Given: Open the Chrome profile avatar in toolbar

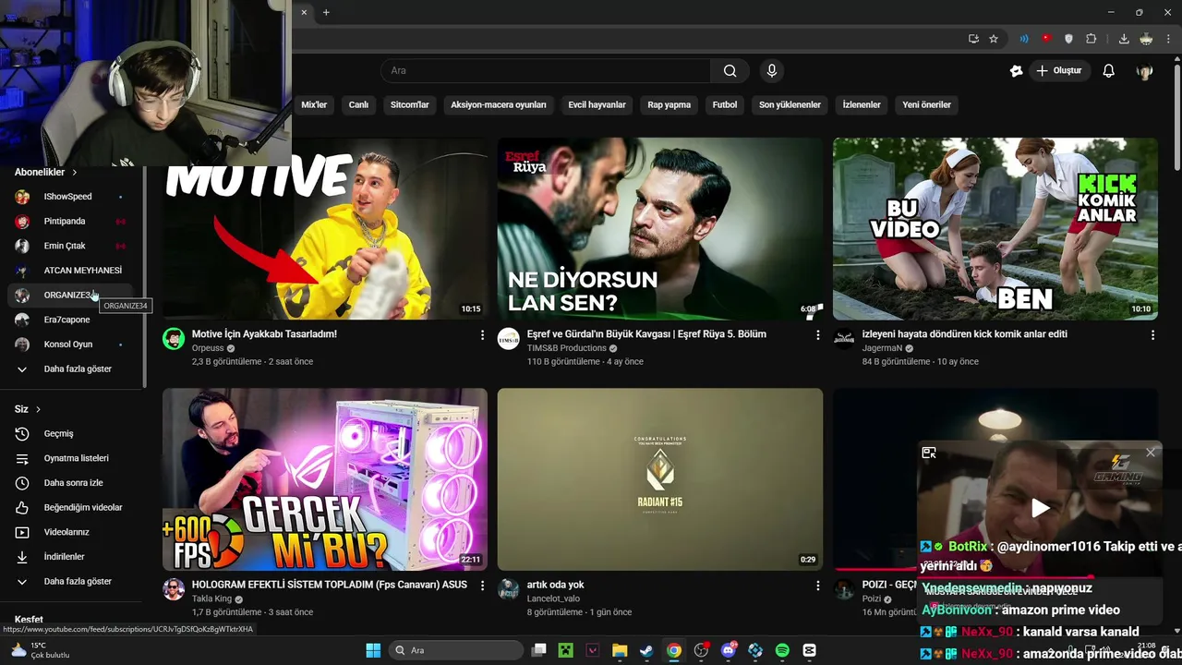Looking at the screenshot, I should [1146, 39].
